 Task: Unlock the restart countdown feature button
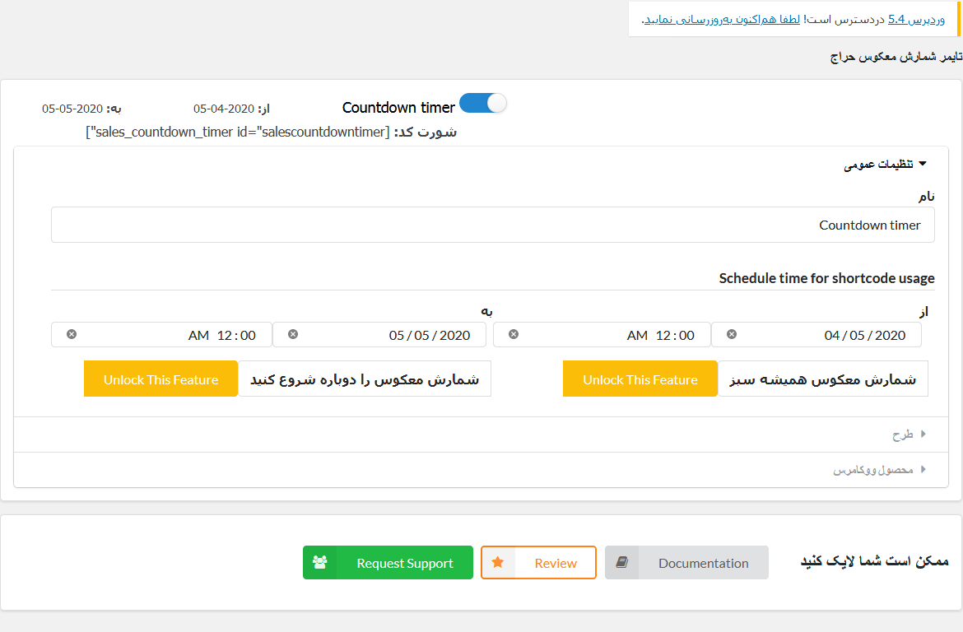coord(160,379)
